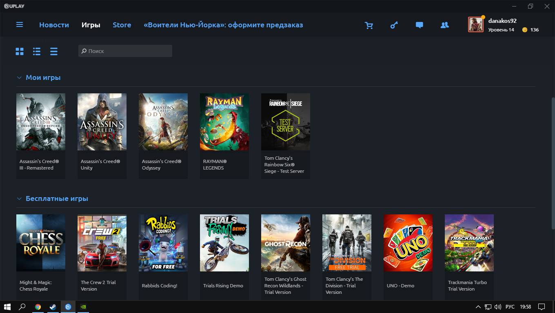Open the hamburger main menu

[x=20, y=25]
